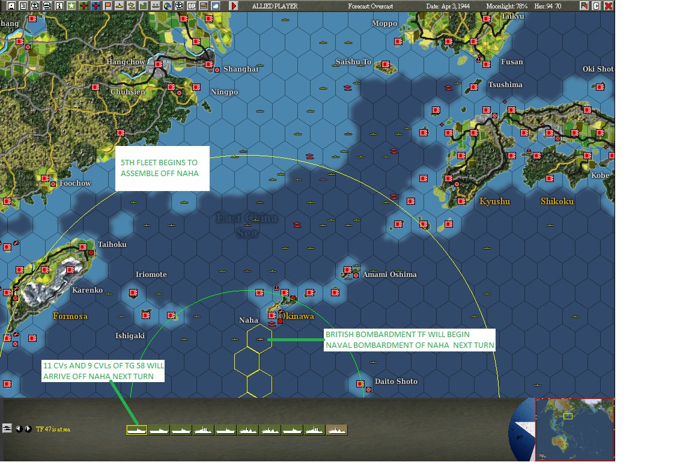Click the 'Hex: 94 70' coordinate text

point(547,6)
